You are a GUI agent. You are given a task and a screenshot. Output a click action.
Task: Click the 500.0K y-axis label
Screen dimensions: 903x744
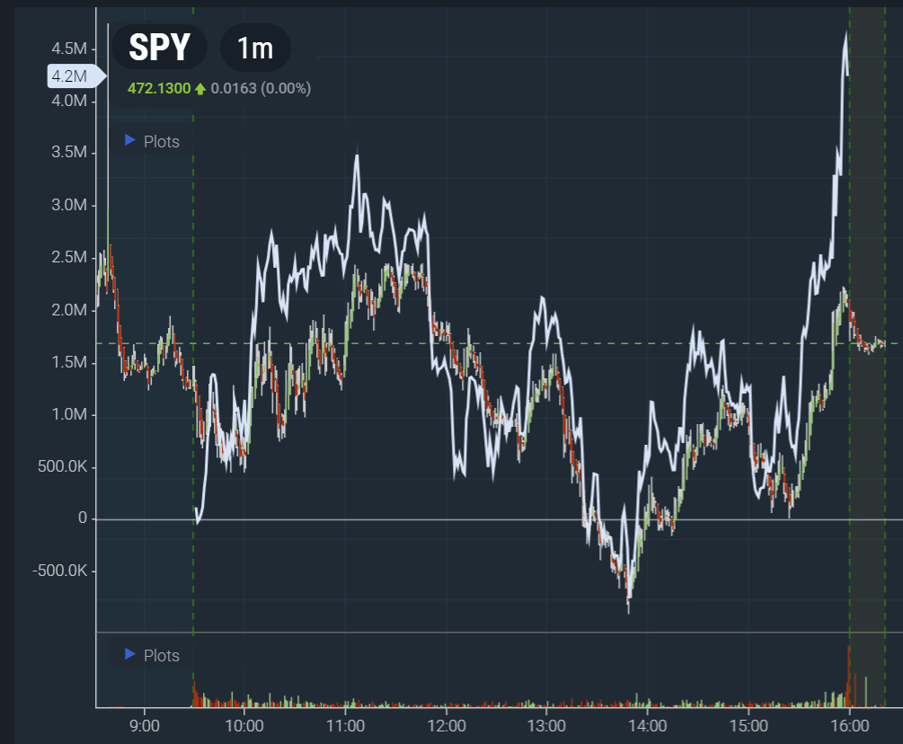coord(62,466)
